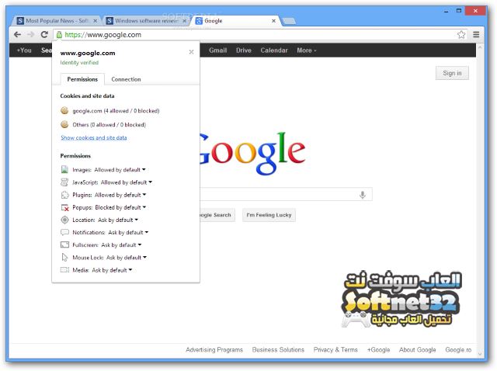The image size is (497, 371).
Task: Reload the page with the refresh icon
Action: click(44, 34)
